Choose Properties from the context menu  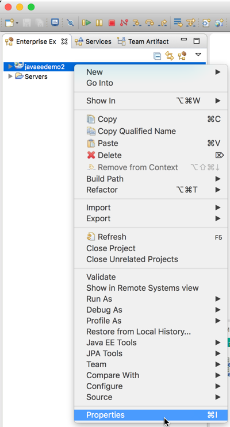151,415
